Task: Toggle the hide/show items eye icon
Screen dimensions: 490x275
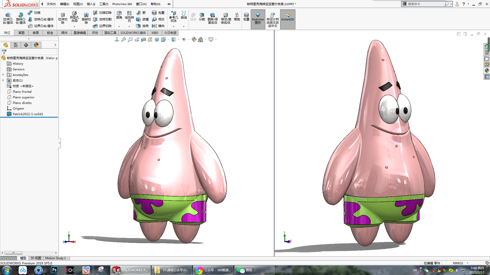Action: 184,40
